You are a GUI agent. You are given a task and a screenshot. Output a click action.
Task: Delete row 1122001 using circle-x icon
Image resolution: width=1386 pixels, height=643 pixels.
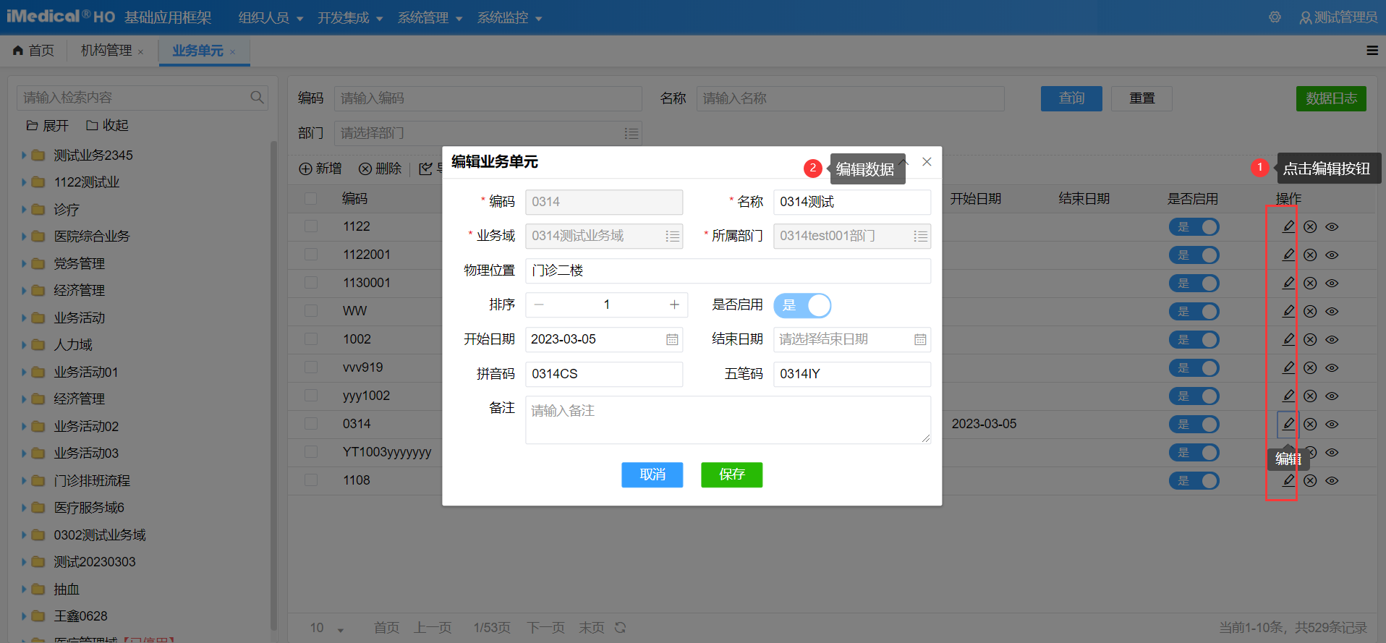[1310, 255]
